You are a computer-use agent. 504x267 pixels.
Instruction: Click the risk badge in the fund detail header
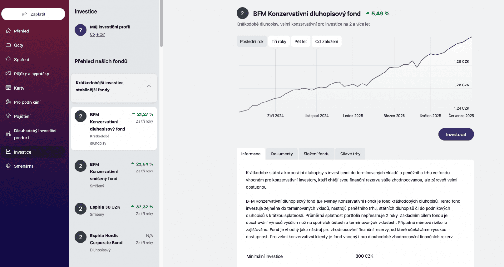(242, 13)
